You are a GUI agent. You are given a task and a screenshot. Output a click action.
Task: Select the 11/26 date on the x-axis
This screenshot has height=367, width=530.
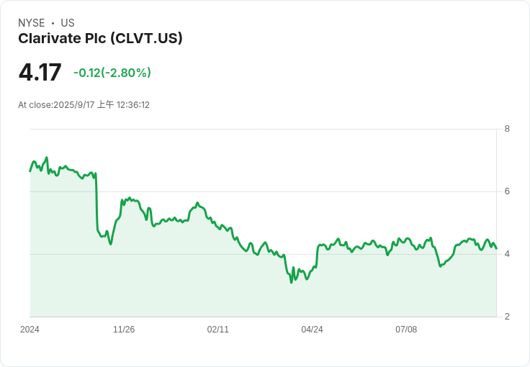point(124,330)
